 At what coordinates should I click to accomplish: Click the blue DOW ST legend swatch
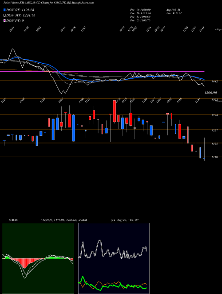pos(4,10)
